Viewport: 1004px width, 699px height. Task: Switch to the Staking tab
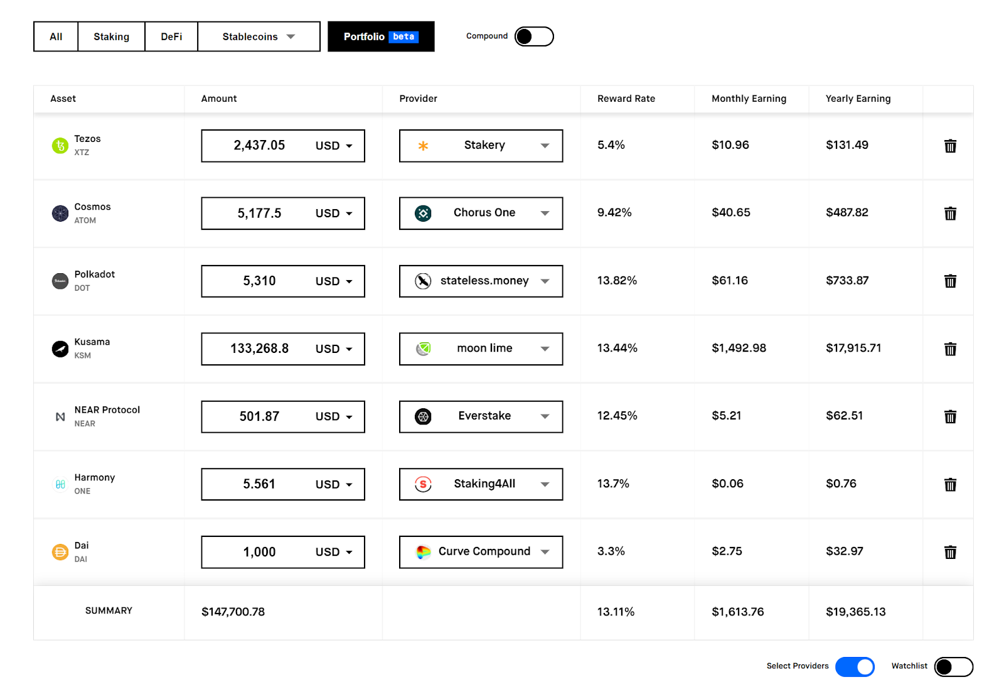(111, 36)
